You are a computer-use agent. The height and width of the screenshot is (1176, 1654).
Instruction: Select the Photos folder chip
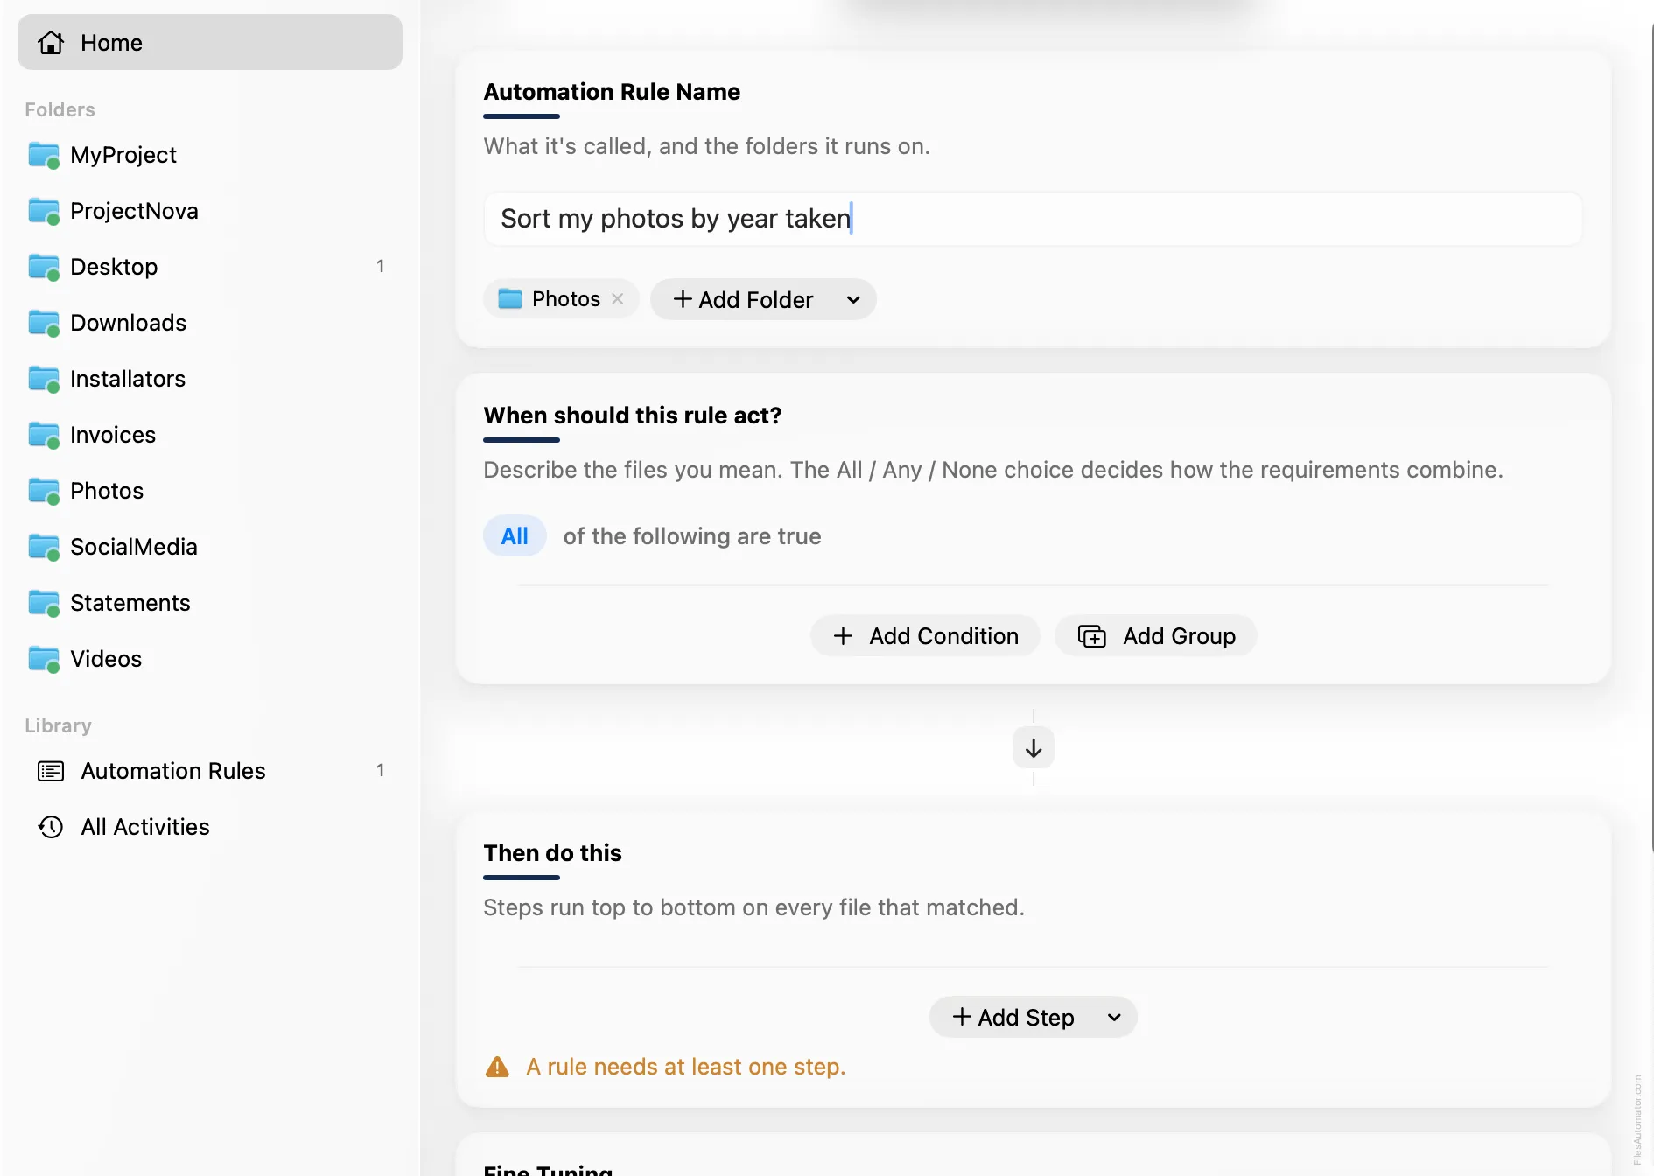pos(561,299)
